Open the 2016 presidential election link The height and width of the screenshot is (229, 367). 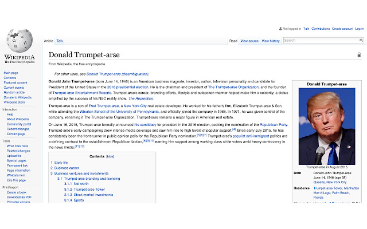pos(128,87)
